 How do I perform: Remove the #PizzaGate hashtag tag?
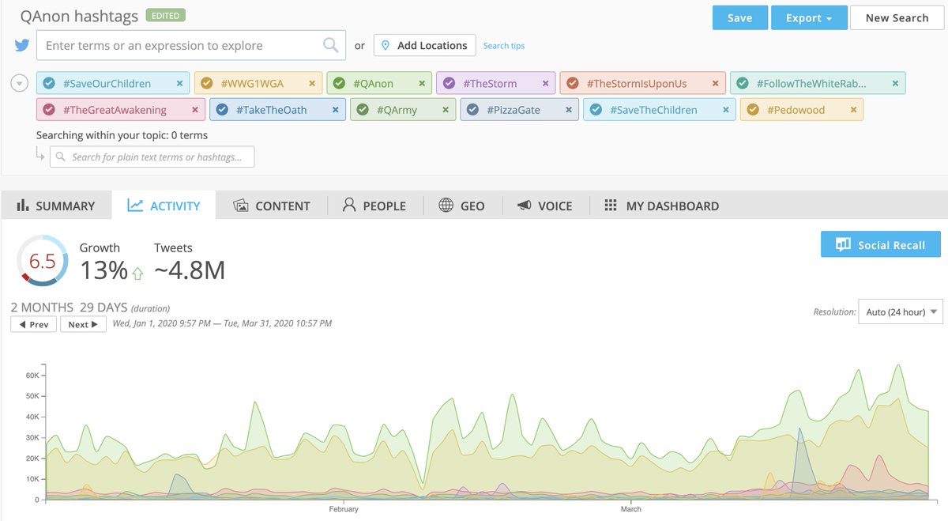(x=569, y=110)
